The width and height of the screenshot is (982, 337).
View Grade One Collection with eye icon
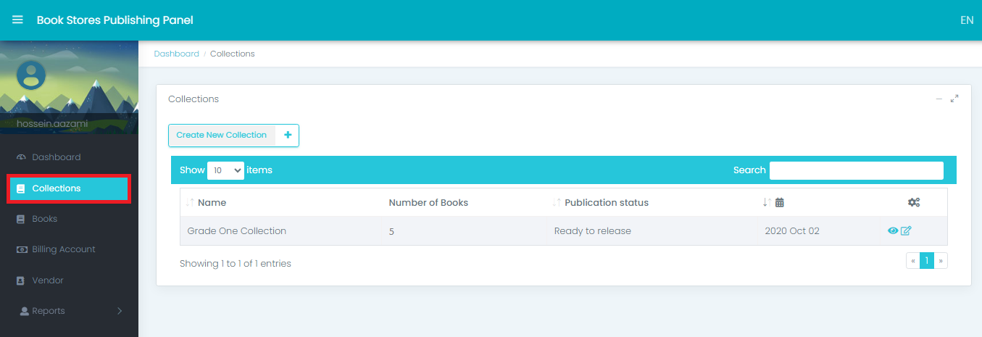[893, 230]
